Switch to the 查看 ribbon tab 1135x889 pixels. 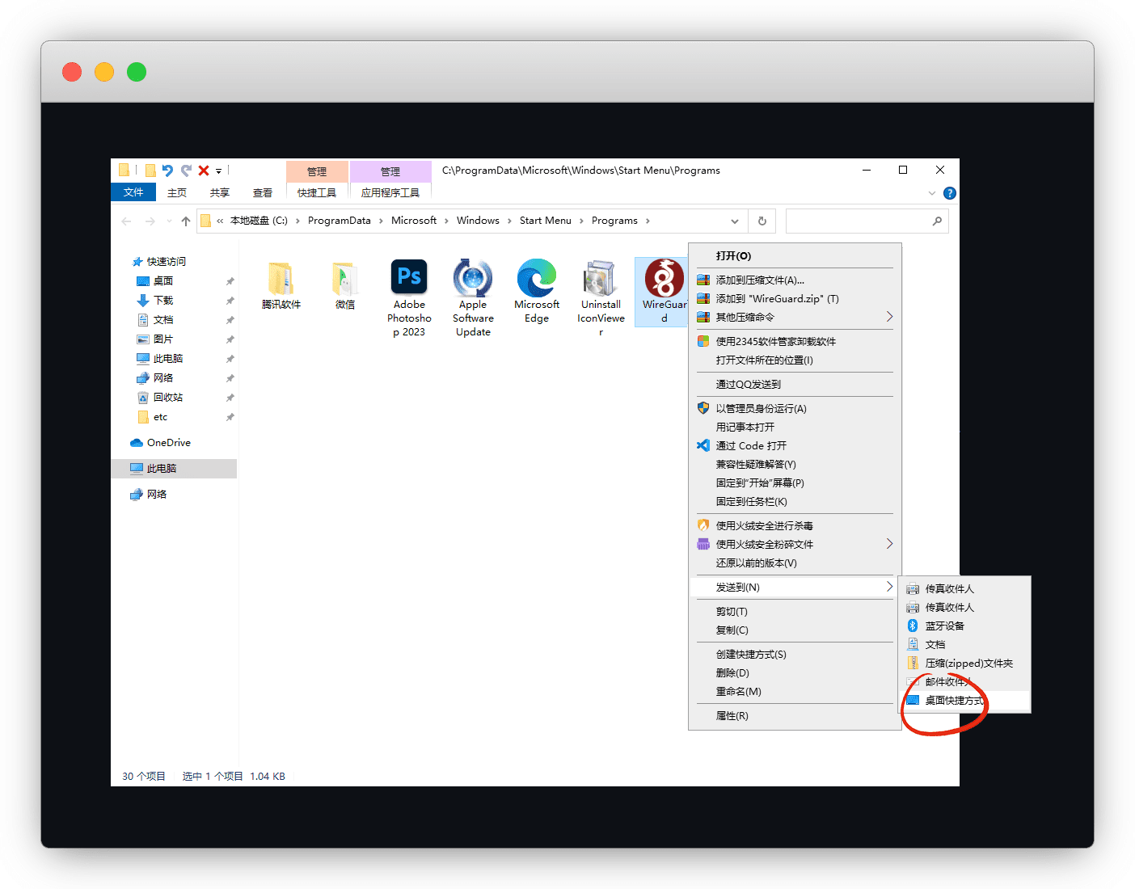pyautogui.click(x=263, y=192)
